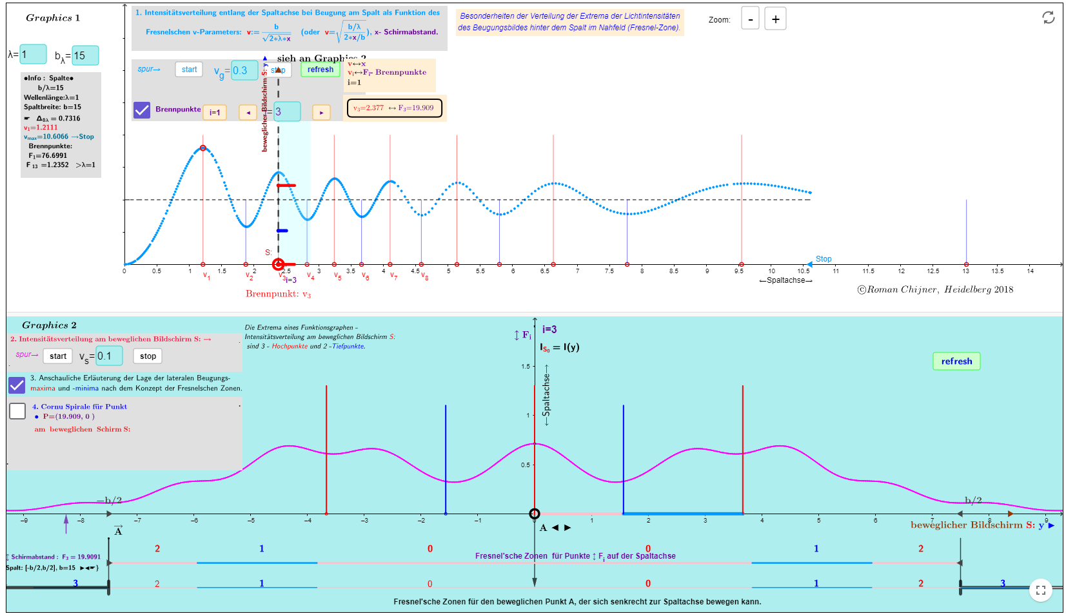The height and width of the screenshot is (616, 1066).
Task: Focus the vg speed field showing 0.3
Action: 244,70
